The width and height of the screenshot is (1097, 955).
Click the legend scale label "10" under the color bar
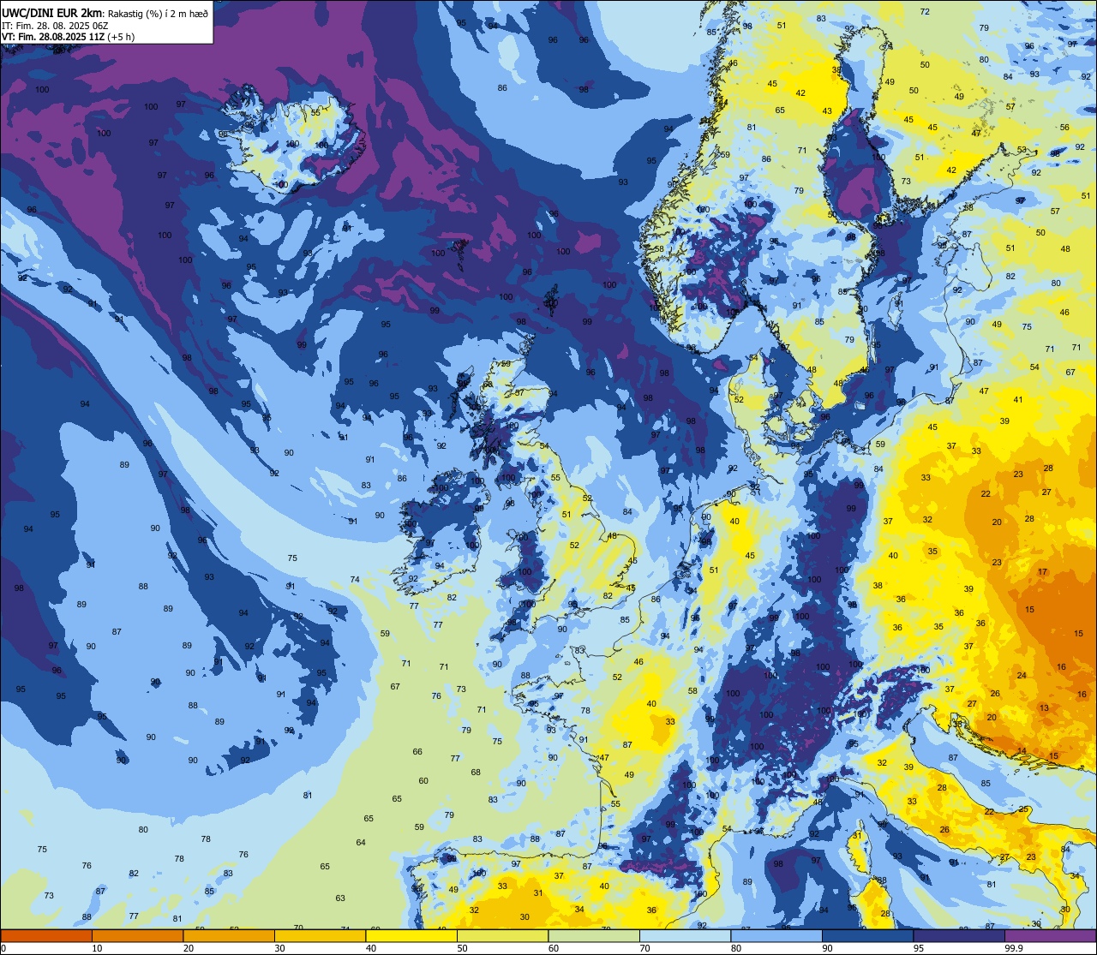pyautogui.click(x=97, y=948)
